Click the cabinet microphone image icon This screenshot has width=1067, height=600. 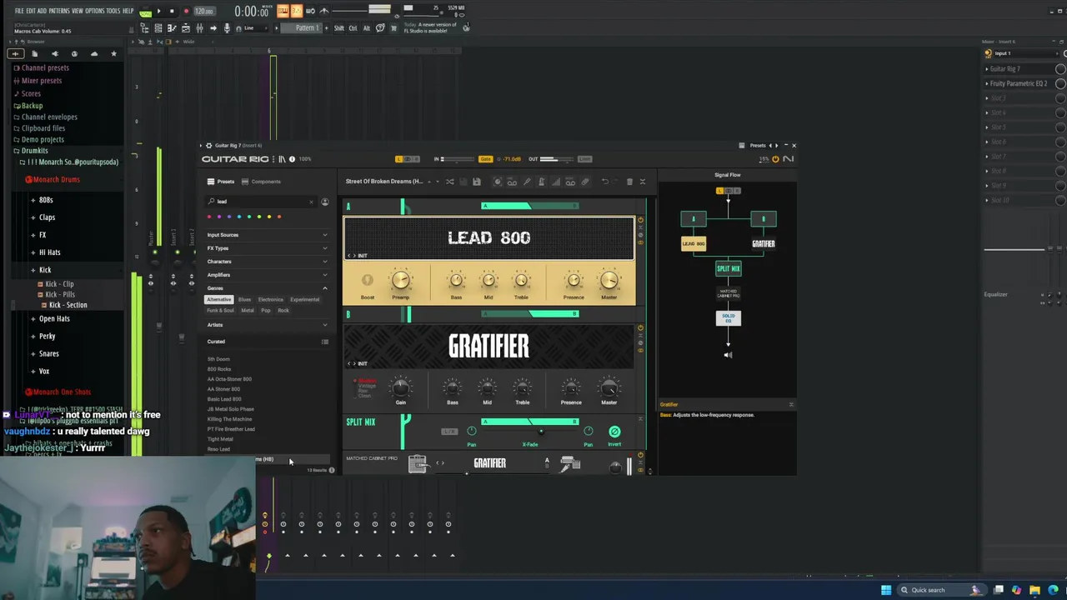tap(571, 464)
